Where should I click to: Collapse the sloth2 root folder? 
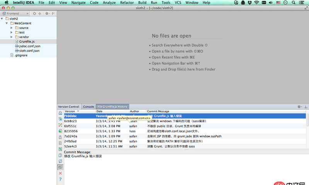point(2,18)
